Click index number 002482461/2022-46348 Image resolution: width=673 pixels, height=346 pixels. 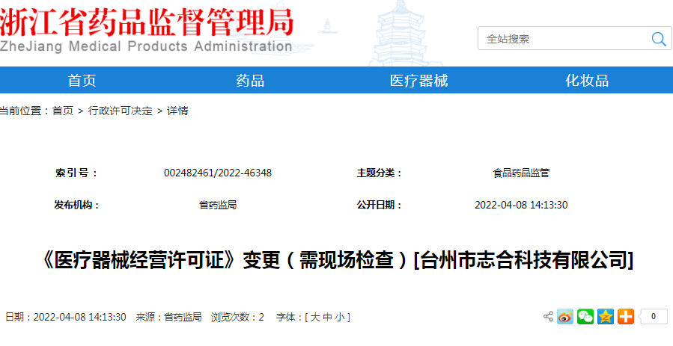point(218,173)
